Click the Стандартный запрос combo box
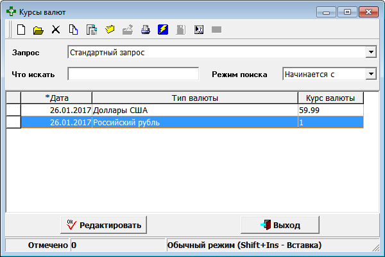 222,52
